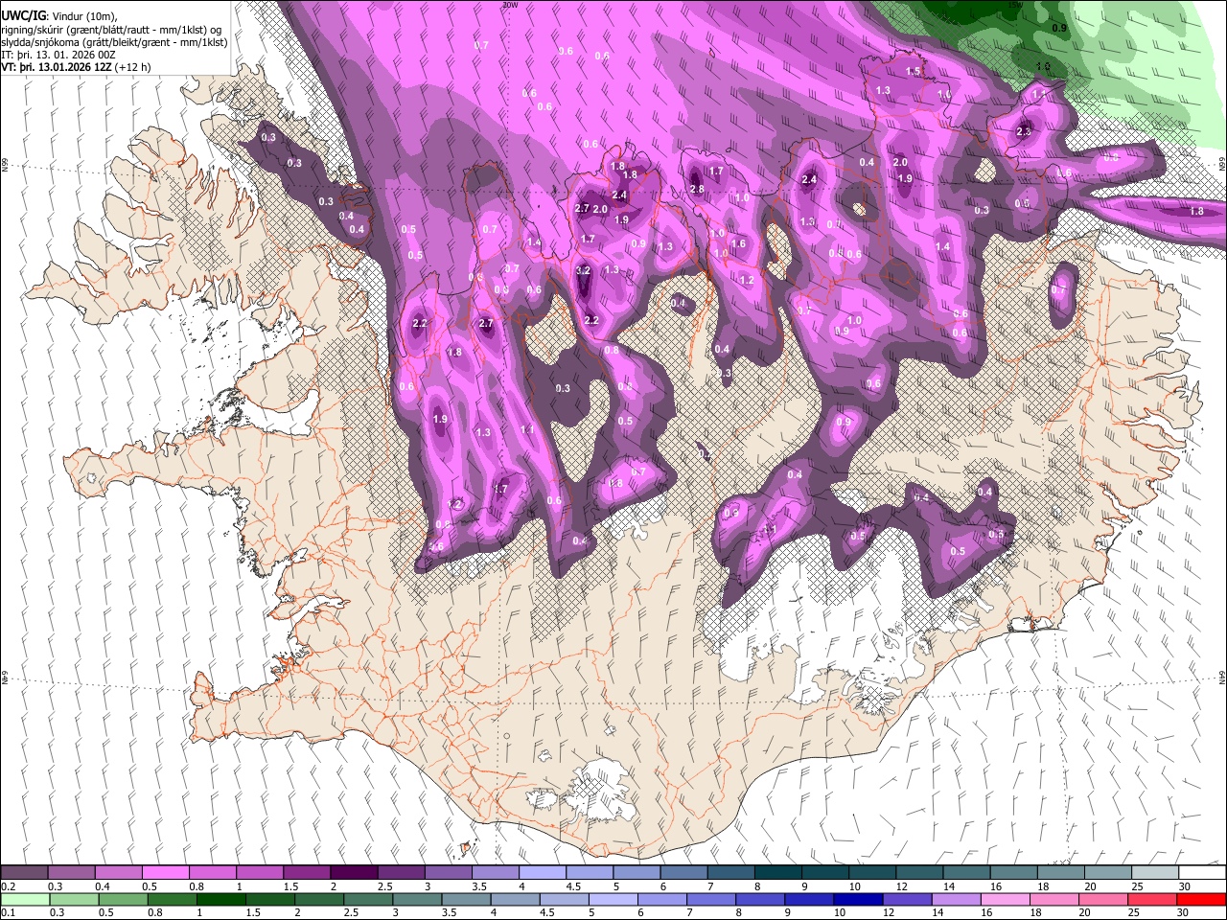This screenshot has width=1227, height=920.
Task: Click the 'rigning/skúrir' description line
Action: click(x=113, y=30)
